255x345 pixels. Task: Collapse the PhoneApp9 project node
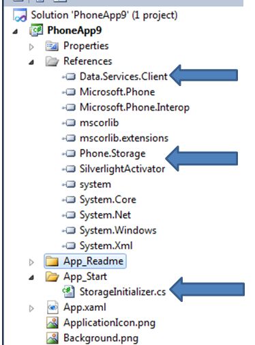coord(15,31)
